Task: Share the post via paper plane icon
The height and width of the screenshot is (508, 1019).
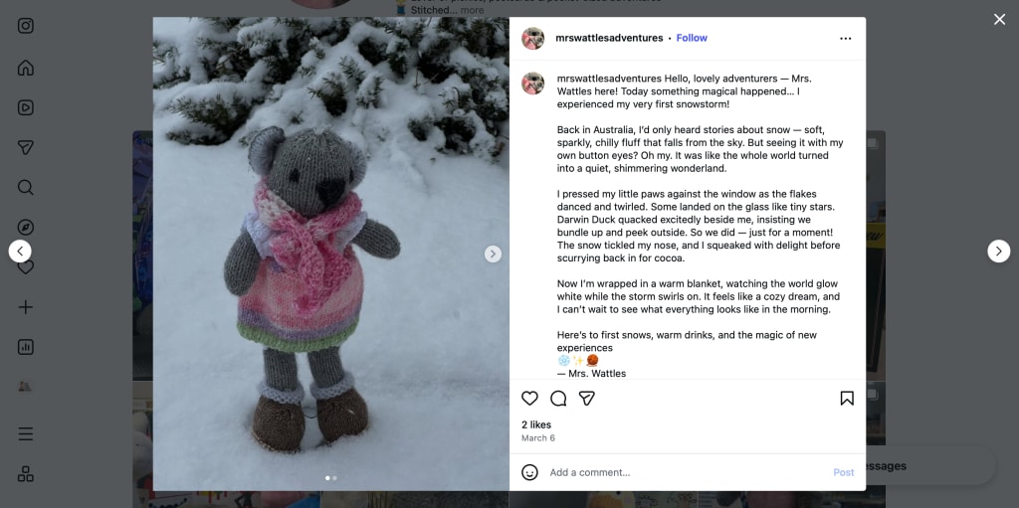Action: (587, 399)
